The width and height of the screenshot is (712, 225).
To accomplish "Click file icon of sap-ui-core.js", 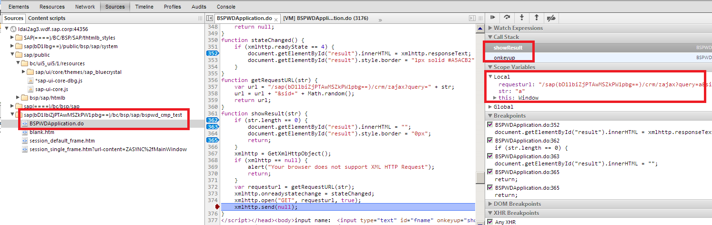I will click(x=31, y=89).
